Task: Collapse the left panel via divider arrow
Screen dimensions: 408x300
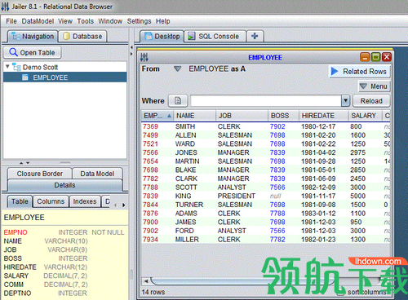Action: (131, 47)
